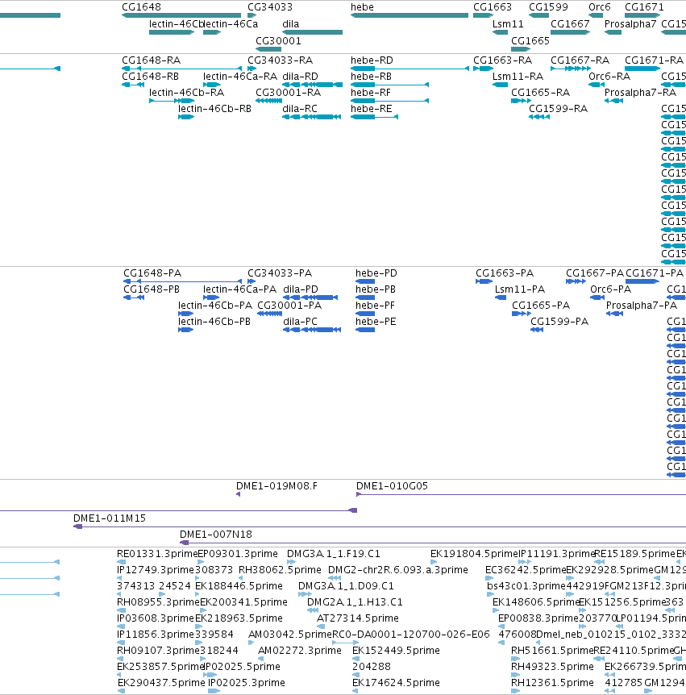This screenshot has width=686, height=695.
Task: Select transcript label CG30001-RA
Action: click(x=288, y=93)
